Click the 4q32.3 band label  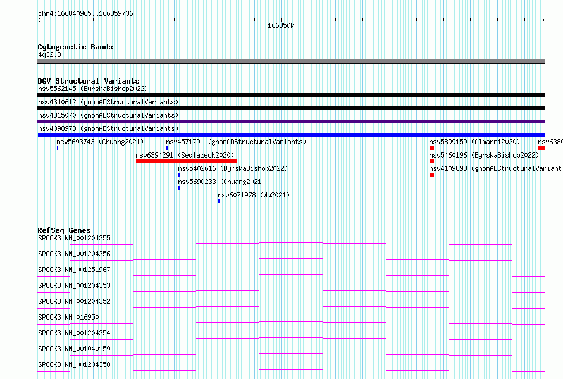tap(49, 54)
